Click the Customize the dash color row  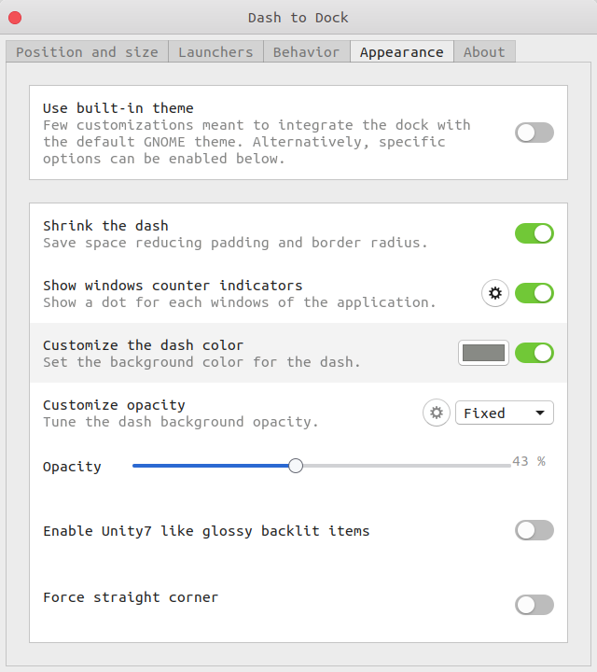[x=298, y=353]
